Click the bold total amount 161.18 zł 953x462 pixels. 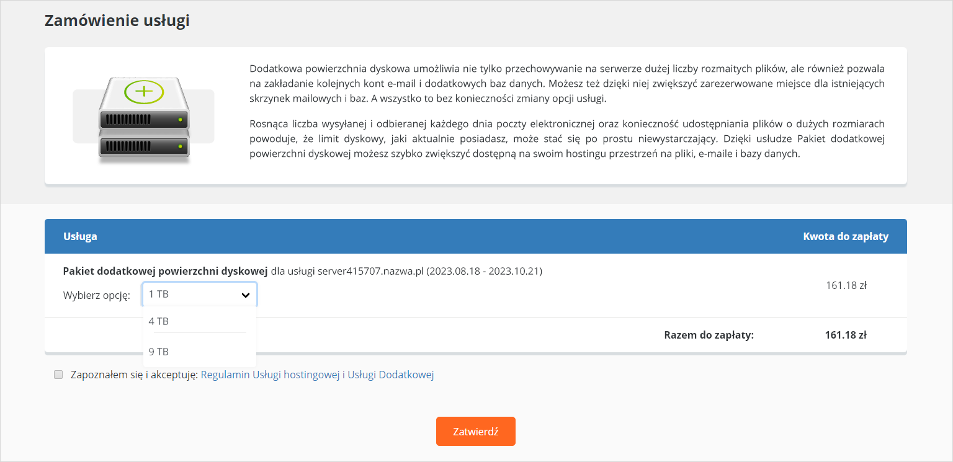tap(846, 335)
